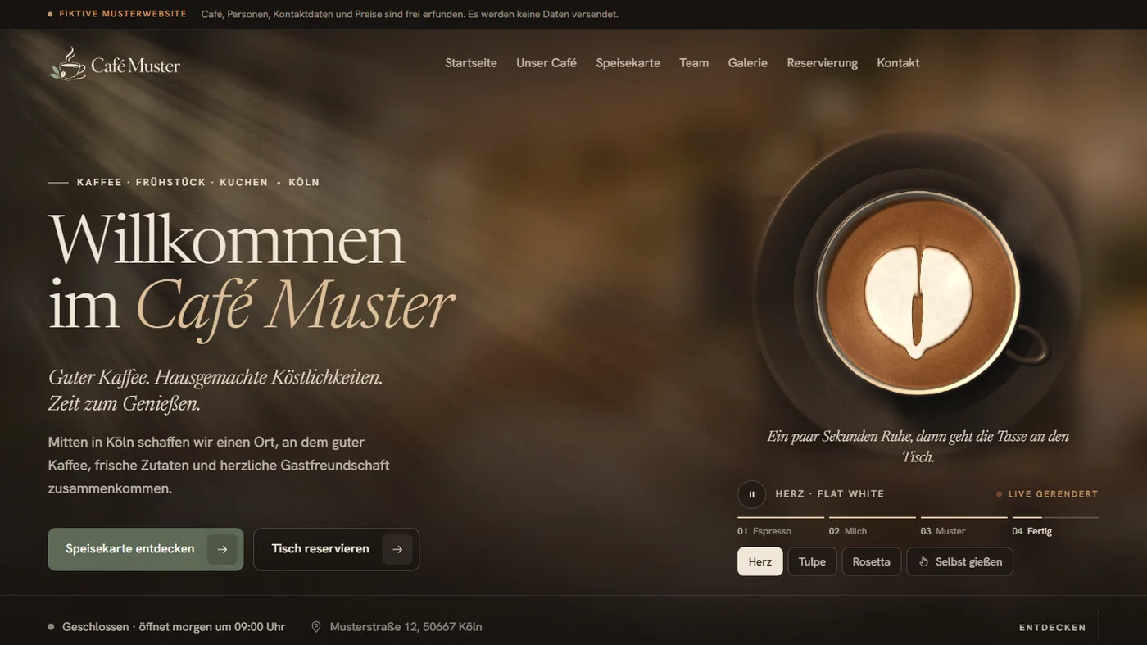Image resolution: width=1147 pixels, height=645 pixels.
Task: Pause the latte art animation
Action: pos(751,494)
